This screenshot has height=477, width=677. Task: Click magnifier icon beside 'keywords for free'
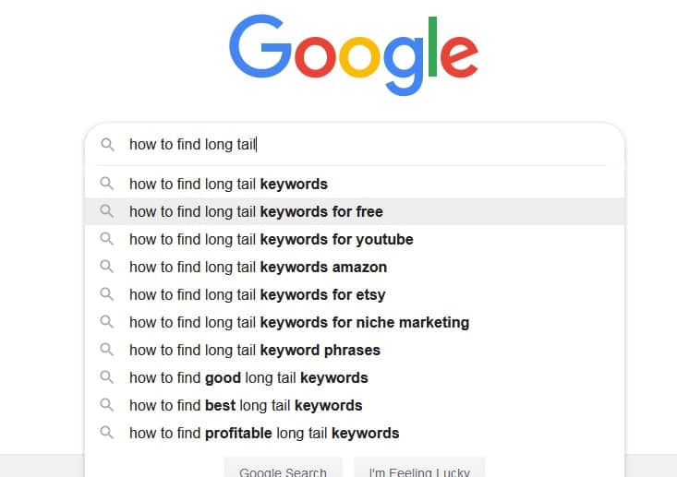tap(107, 211)
